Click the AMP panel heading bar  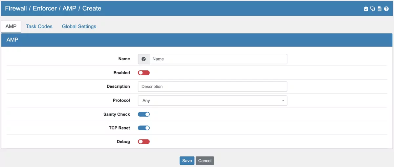(197, 40)
